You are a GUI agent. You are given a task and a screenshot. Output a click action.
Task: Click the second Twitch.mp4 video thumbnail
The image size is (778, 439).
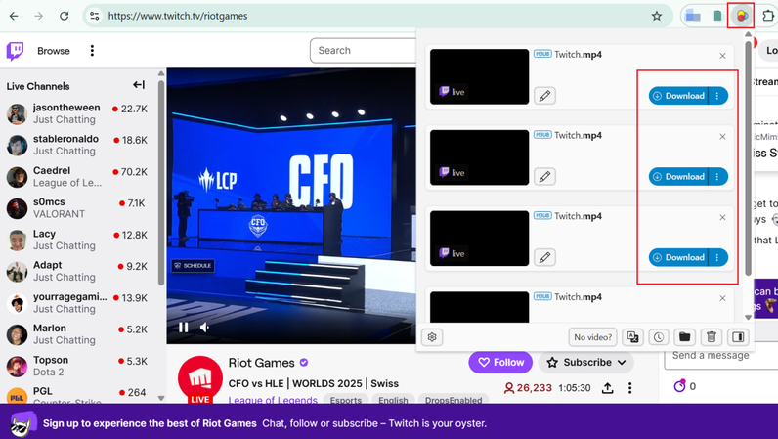click(x=479, y=157)
